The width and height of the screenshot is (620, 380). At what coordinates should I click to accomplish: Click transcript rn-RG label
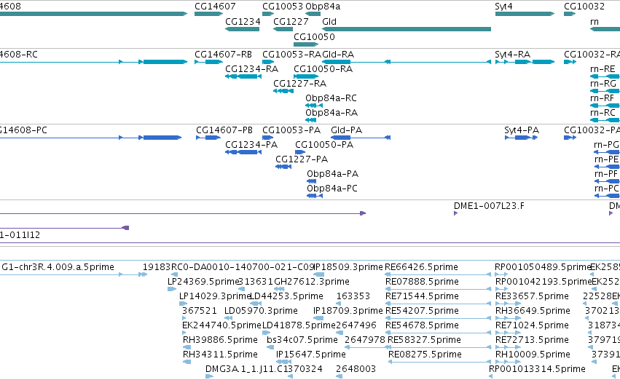603,83
